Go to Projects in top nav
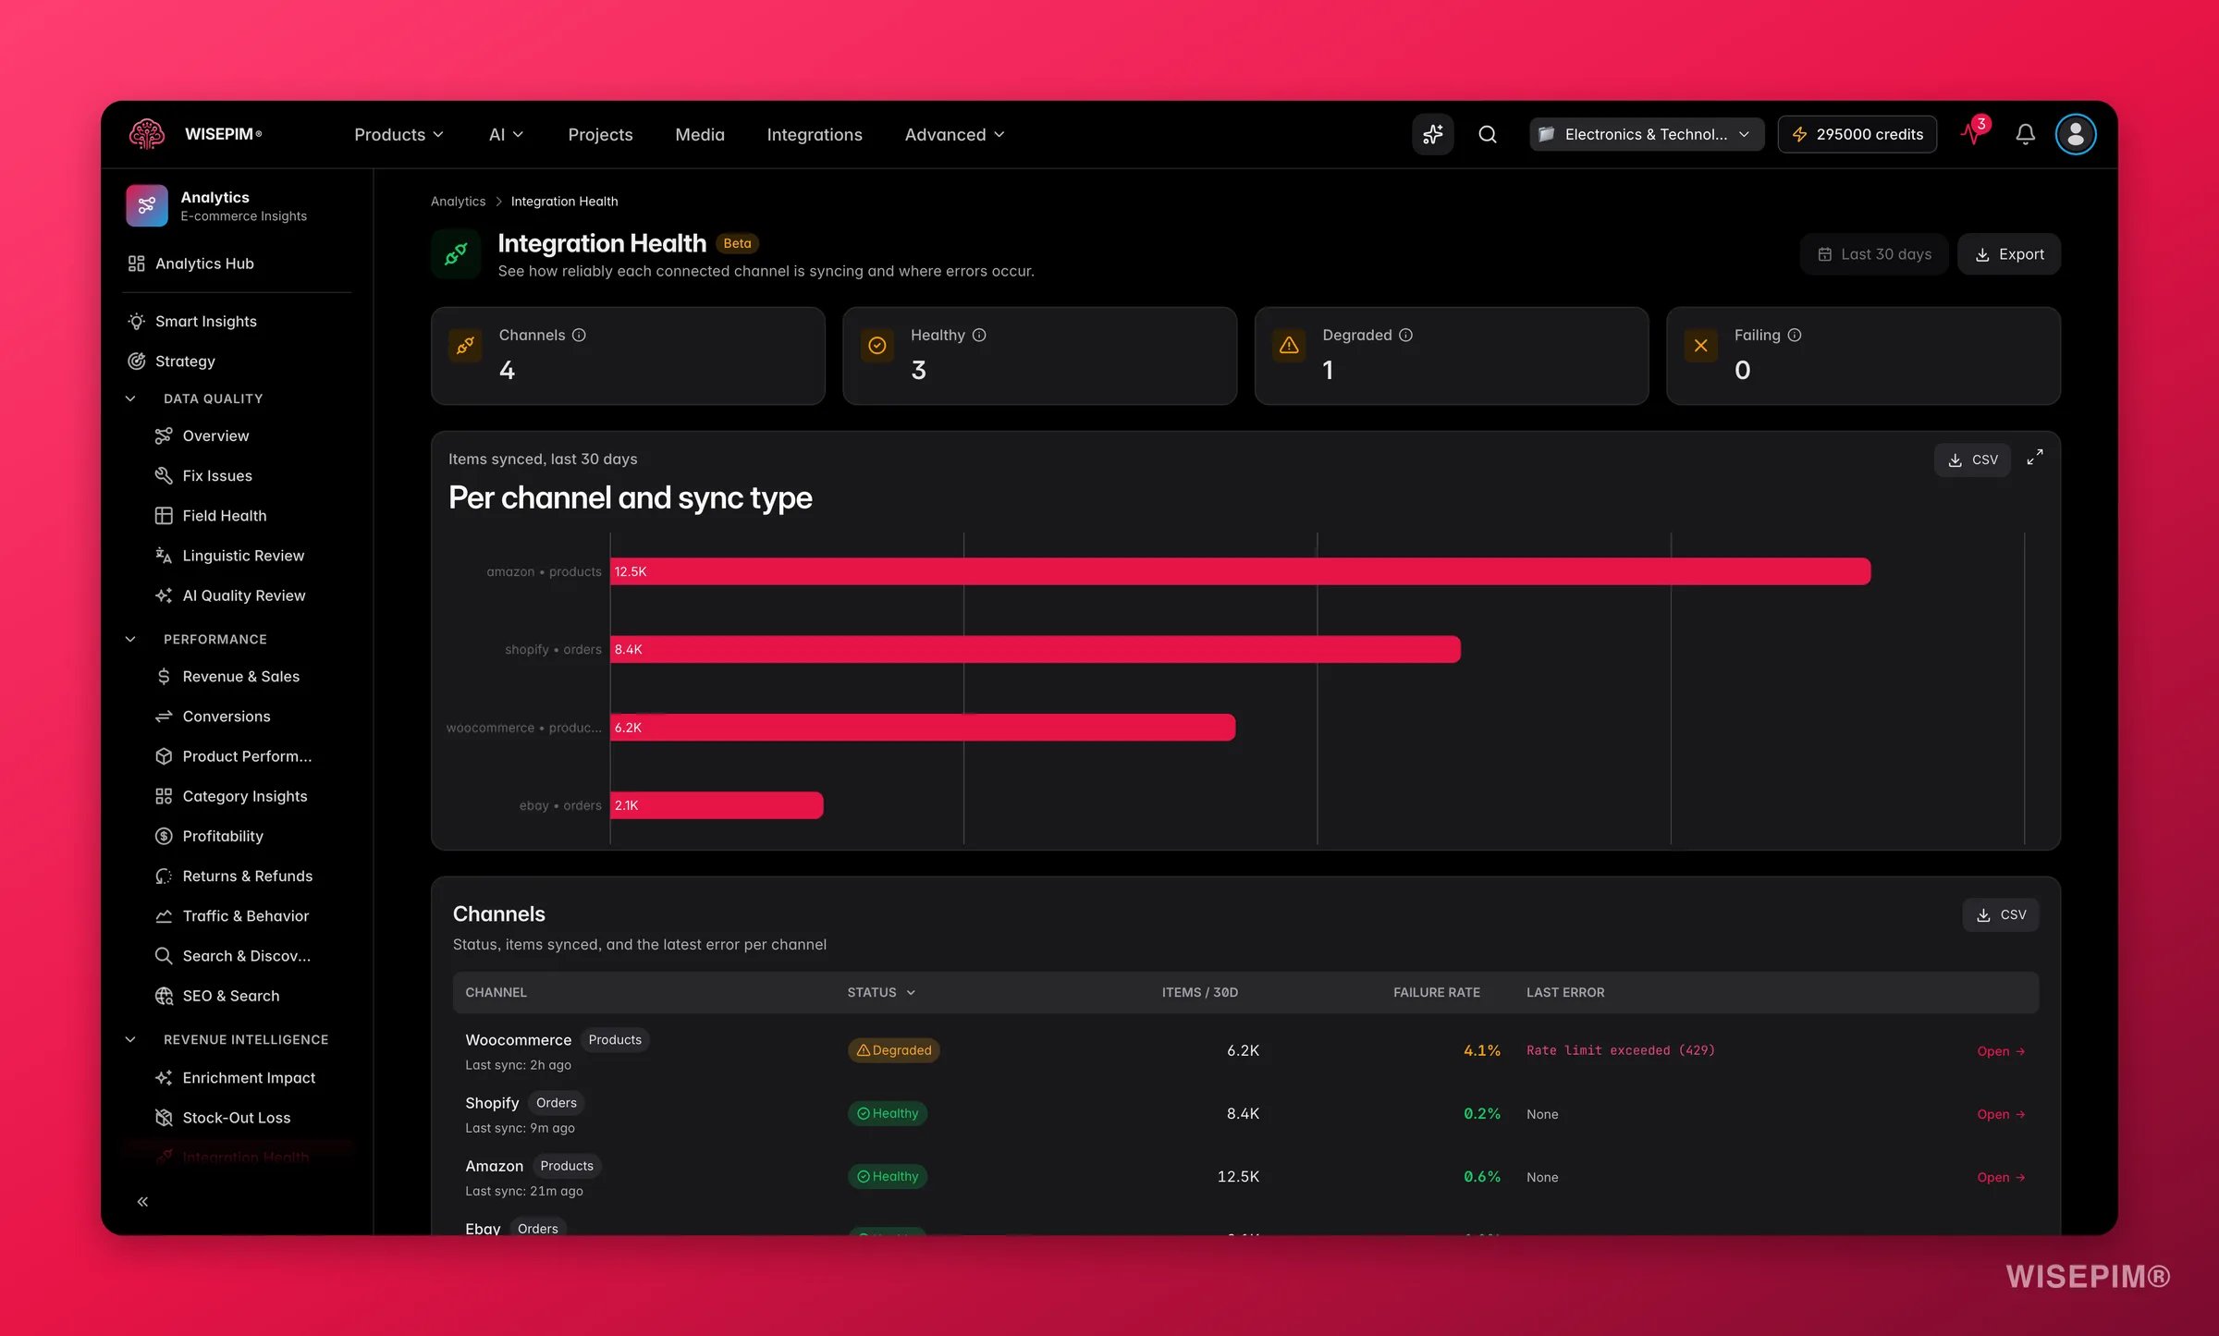The image size is (2219, 1336). [600, 134]
